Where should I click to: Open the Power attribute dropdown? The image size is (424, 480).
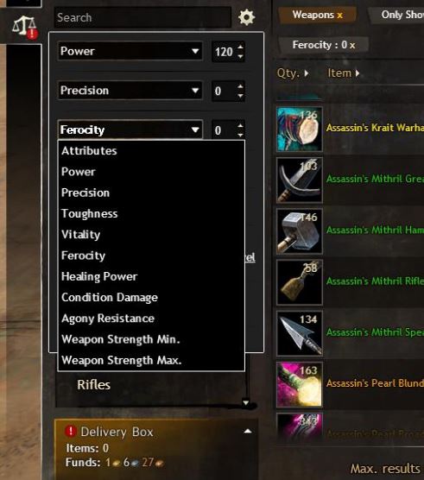click(130, 51)
